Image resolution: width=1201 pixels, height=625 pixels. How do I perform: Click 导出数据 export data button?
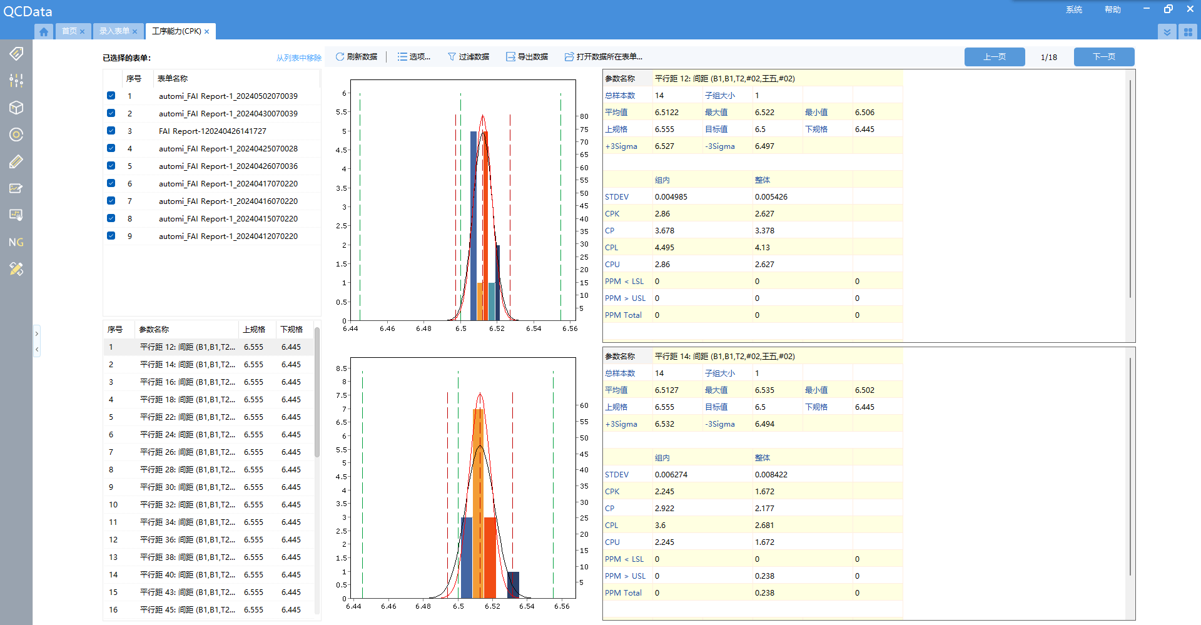point(527,57)
